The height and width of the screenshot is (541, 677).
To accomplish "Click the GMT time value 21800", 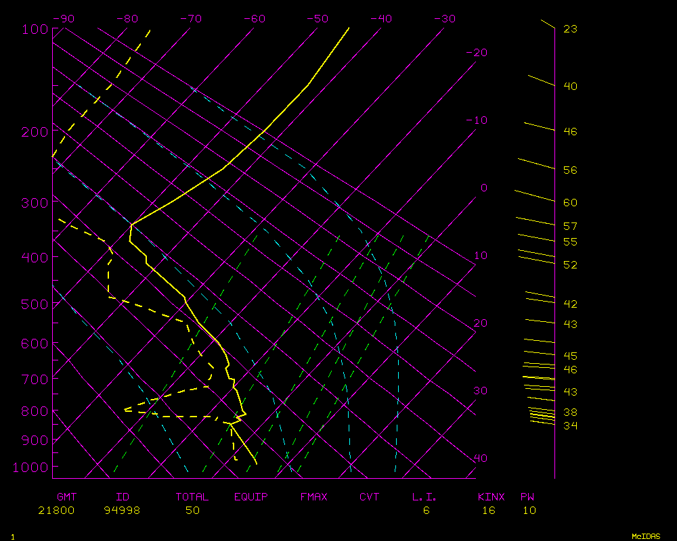I will [x=56, y=511].
